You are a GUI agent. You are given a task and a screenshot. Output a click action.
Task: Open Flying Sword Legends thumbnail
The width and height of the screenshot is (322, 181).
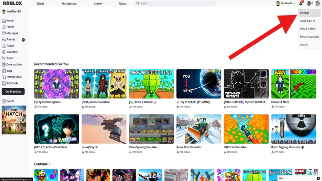click(x=57, y=84)
